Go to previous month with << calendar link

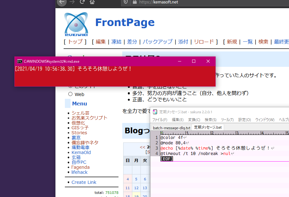pyautogui.click(x=142, y=147)
